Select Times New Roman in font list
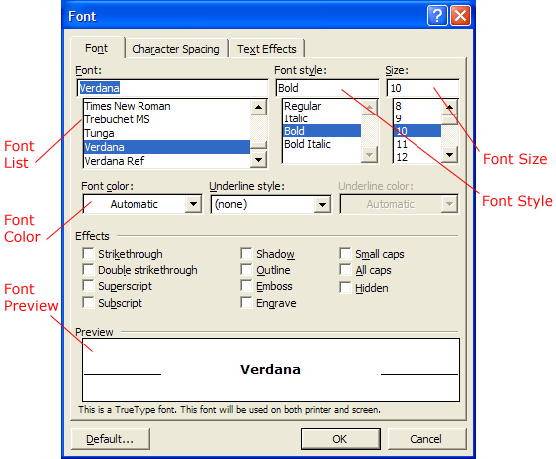556x459 pixels. tap(166, 106)
